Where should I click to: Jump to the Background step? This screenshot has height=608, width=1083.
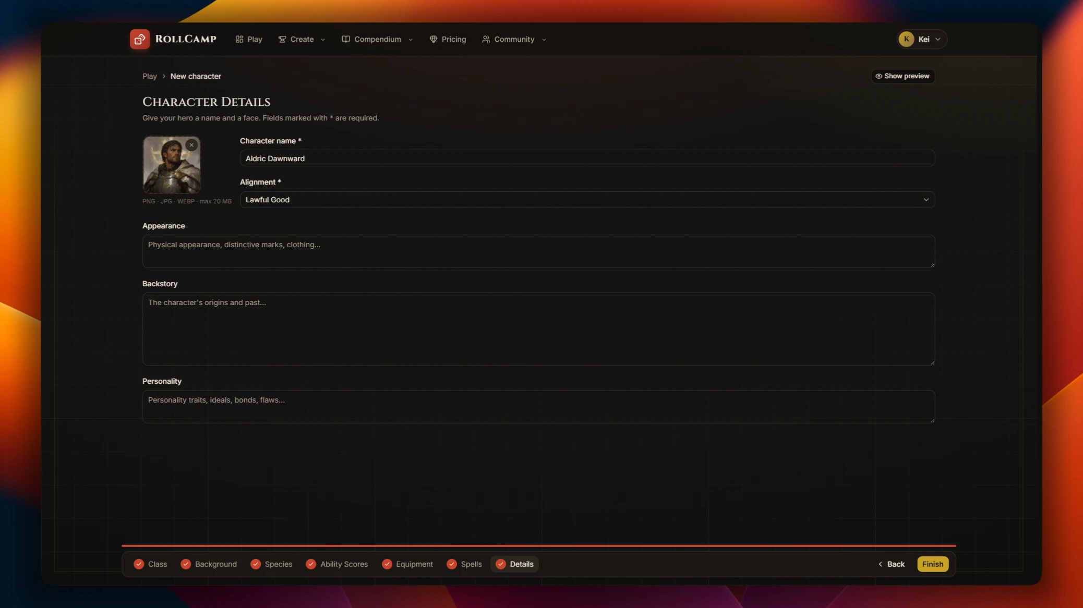click(x=209, y=564)
